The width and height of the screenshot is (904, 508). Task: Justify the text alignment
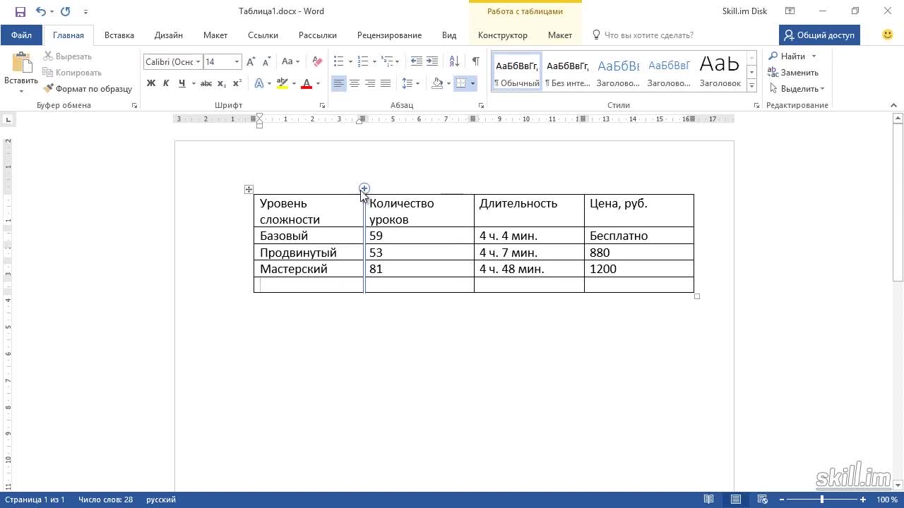point(386,83)
